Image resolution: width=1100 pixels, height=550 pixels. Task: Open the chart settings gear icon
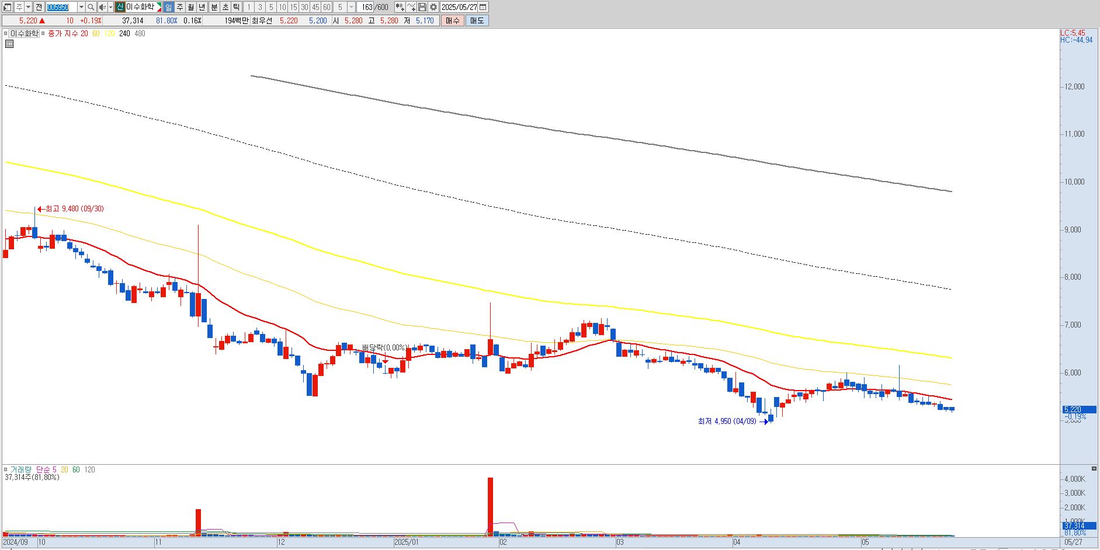pyautogui.click(x=433, y=7)
